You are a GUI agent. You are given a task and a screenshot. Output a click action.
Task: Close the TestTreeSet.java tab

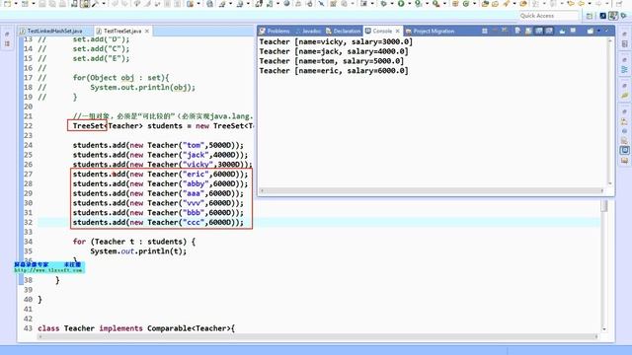click(x=147, y=31)
